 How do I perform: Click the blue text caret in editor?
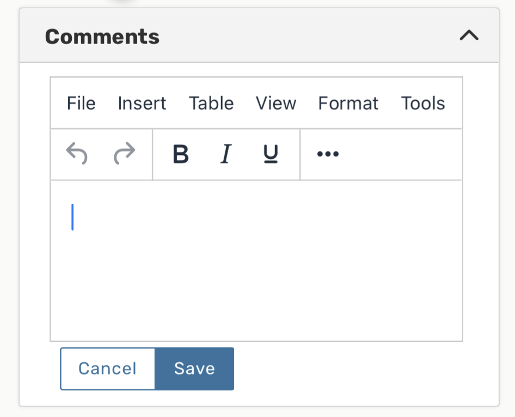pos(72,217)
